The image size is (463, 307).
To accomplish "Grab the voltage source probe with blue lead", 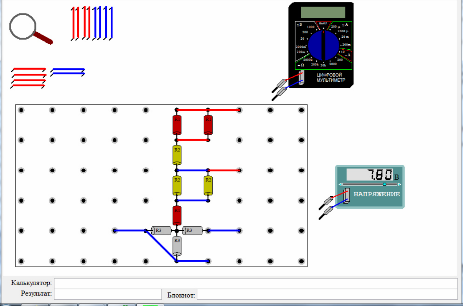I will pyautogui.click(x=327, y=212).
